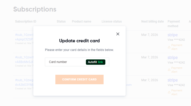Click the Subscriptions page heading
The height and width of the screenshot is (106, 191).
point(35,9)
